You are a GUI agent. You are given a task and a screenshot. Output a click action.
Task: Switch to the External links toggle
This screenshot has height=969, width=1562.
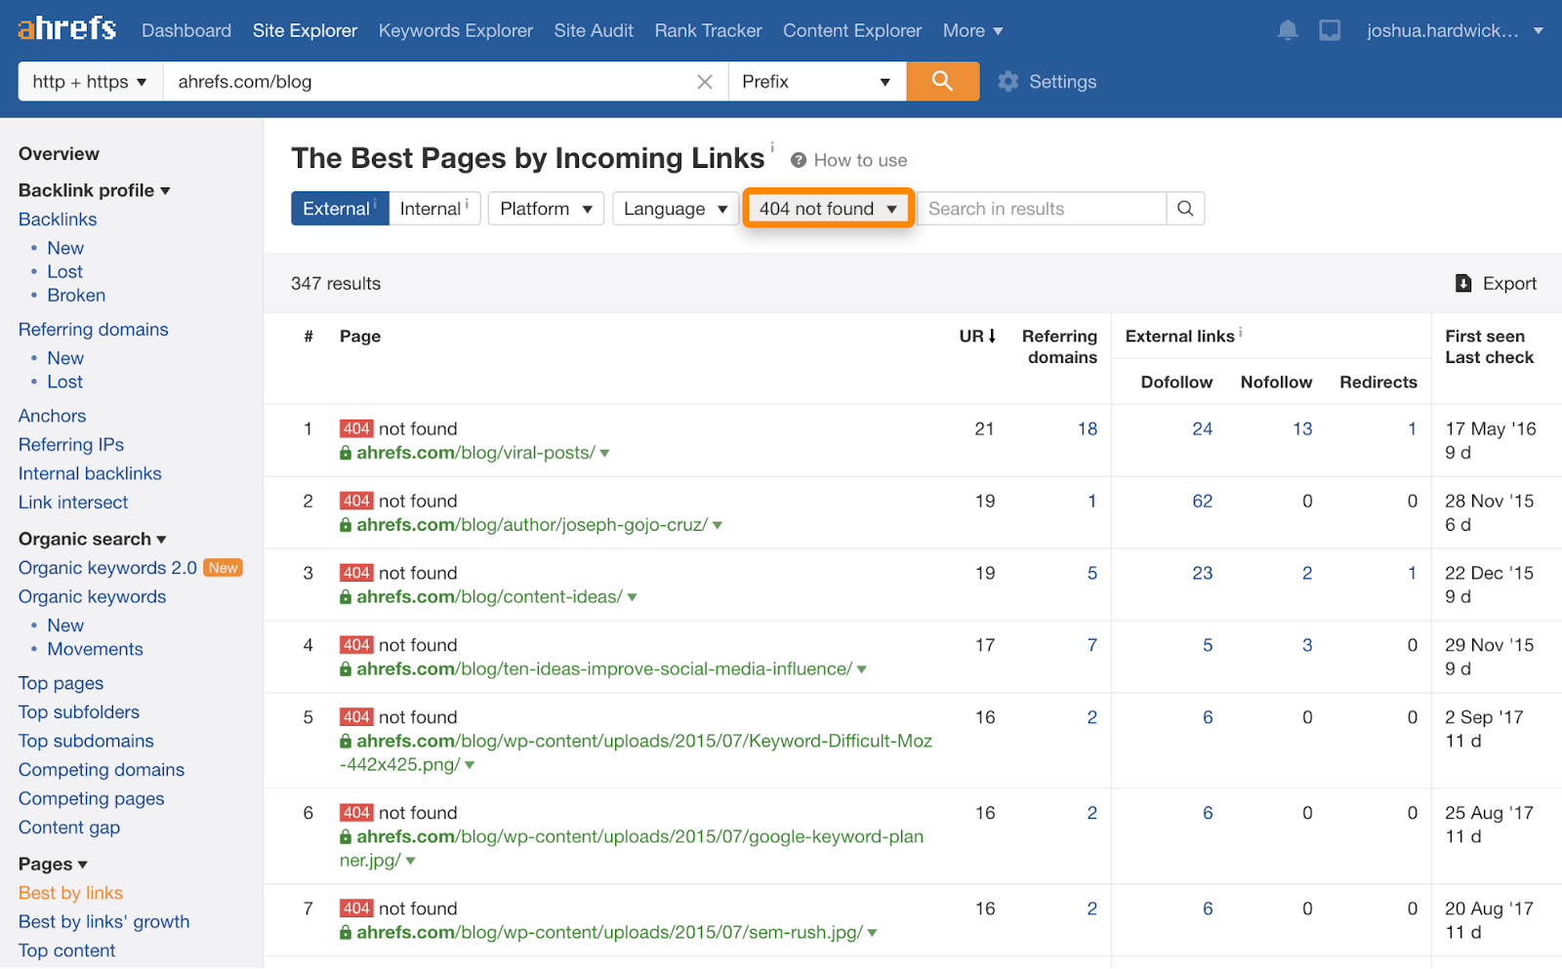point(337,209)
